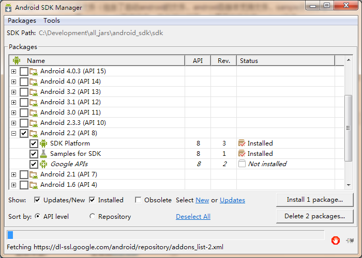This screenshot has height=258, width=362.
Task: Uncheck the SDK Platform checkbox
Action: pyautogui.click(x=34, y=143)
